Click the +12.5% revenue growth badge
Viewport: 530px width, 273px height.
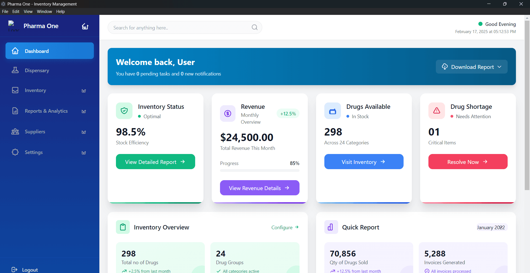tap(288, 113)
